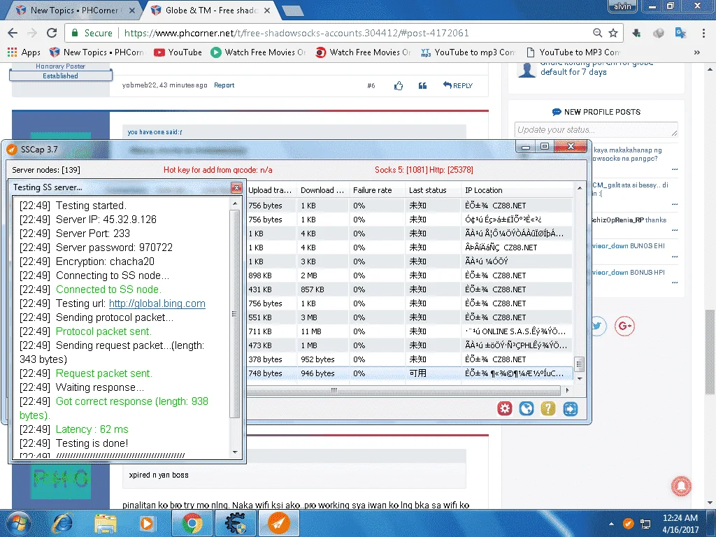Select row with 952 bytes download
Image resolution: width=716 pixels, height=537 pixels.
click(x=410, y=359)
